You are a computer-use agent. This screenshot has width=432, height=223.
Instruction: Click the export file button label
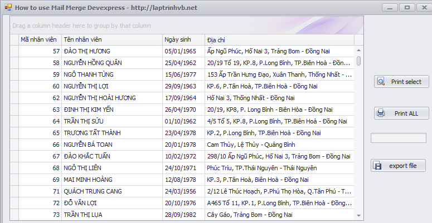tap(403, 166)
